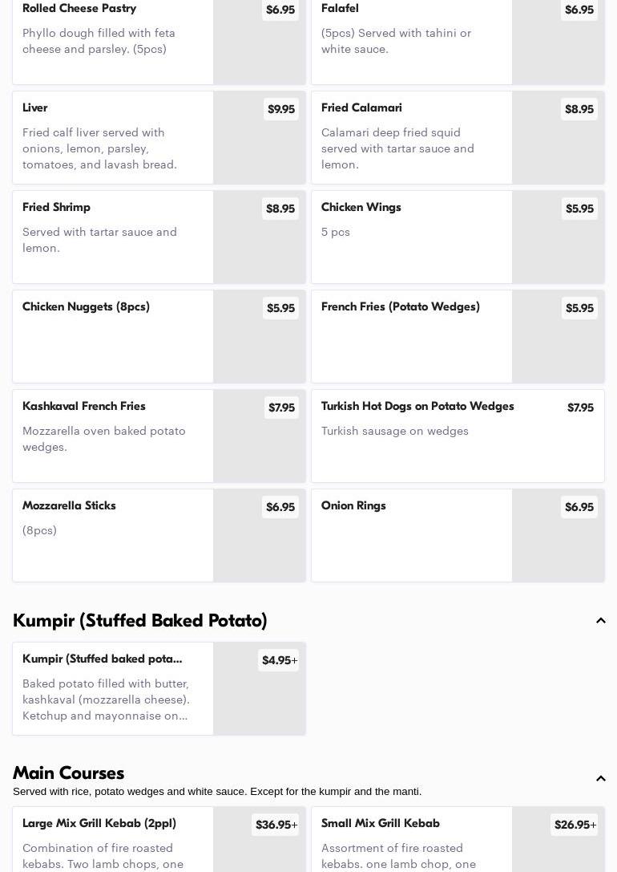Click the Liver $9.95 price badge
Screen dimensions: 617x872
tap(280, 109)
